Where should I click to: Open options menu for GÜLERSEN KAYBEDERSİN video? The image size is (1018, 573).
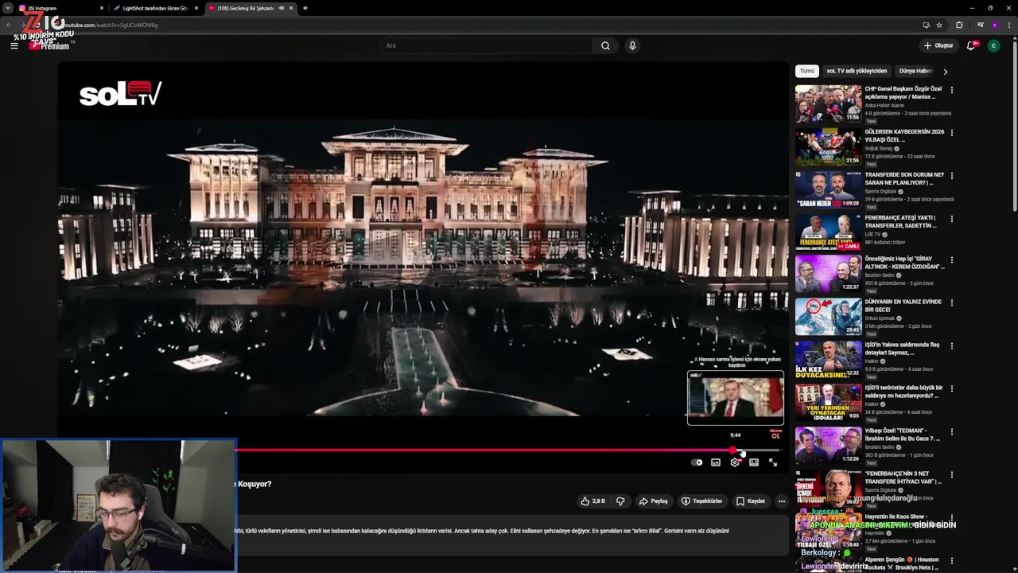pyautogui.click(x=951, y=132)
